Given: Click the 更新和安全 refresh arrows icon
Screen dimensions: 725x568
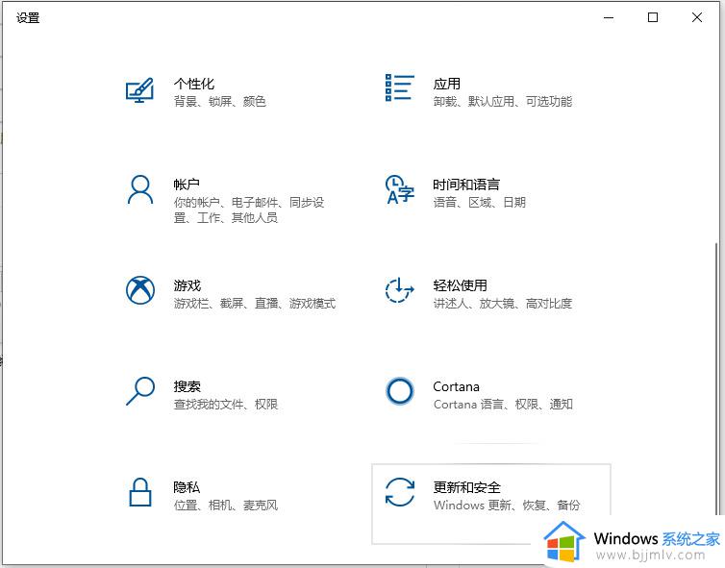Looking at the screenshot, I should tap(399, 492).
